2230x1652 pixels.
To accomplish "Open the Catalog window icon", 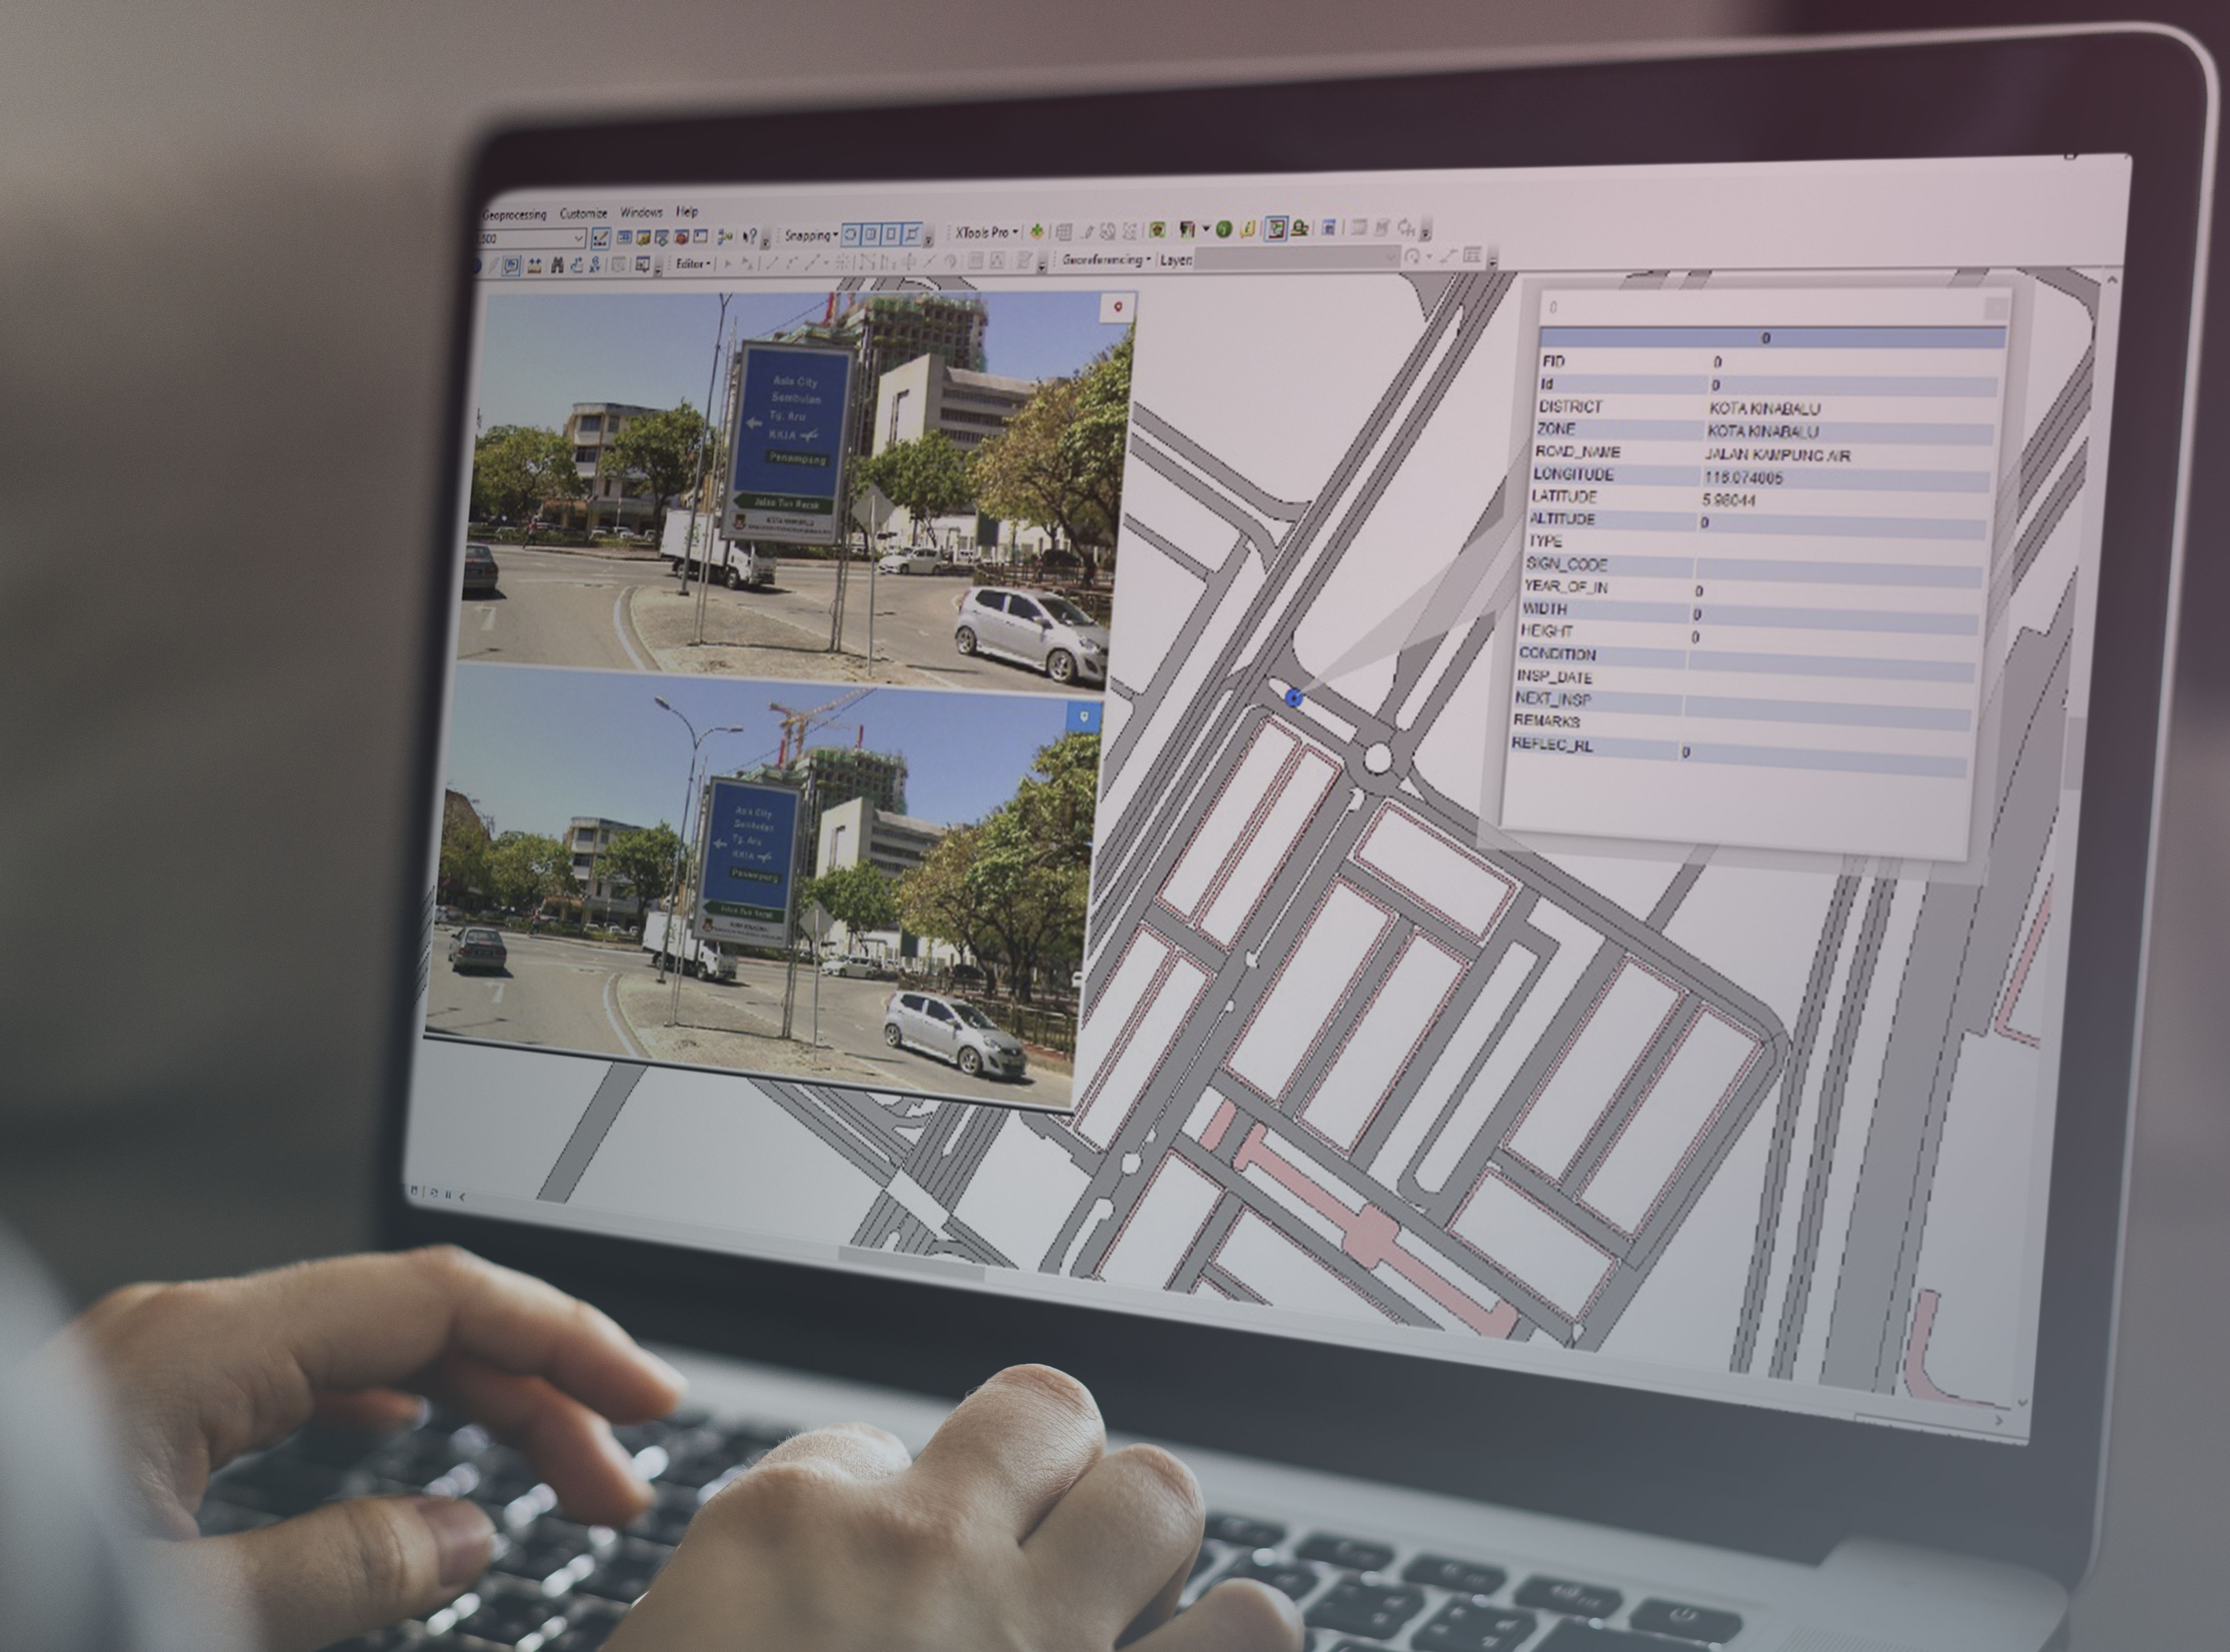I will [643, 238].
